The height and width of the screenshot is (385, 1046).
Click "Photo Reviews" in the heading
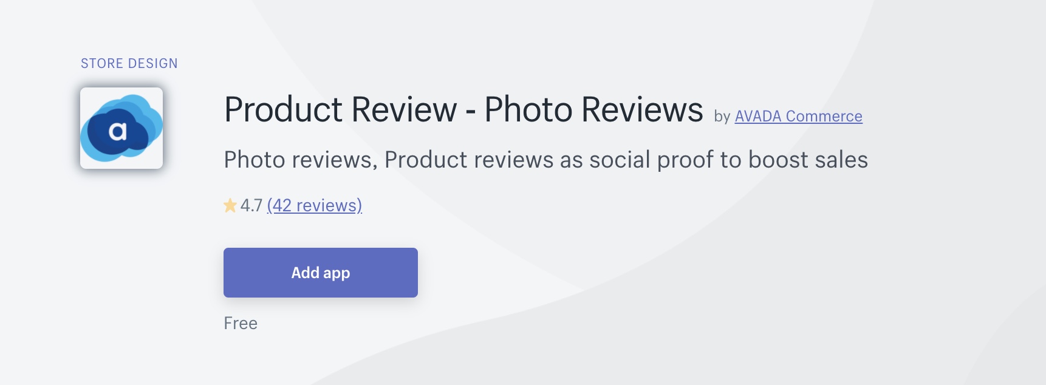[x=593, y=110]
